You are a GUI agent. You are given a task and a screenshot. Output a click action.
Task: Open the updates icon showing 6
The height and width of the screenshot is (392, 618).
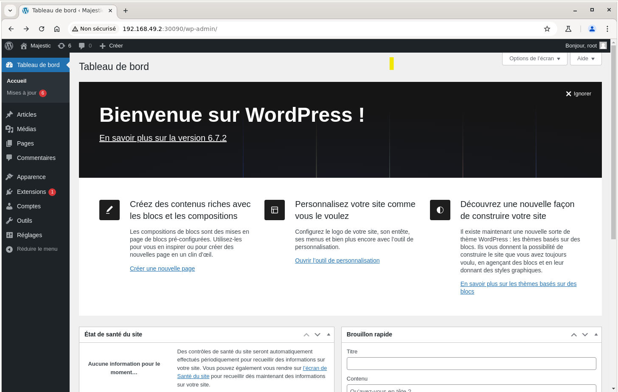tap(62, 46)
